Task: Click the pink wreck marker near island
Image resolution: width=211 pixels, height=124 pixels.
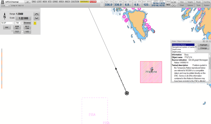Action: (126, 20)
